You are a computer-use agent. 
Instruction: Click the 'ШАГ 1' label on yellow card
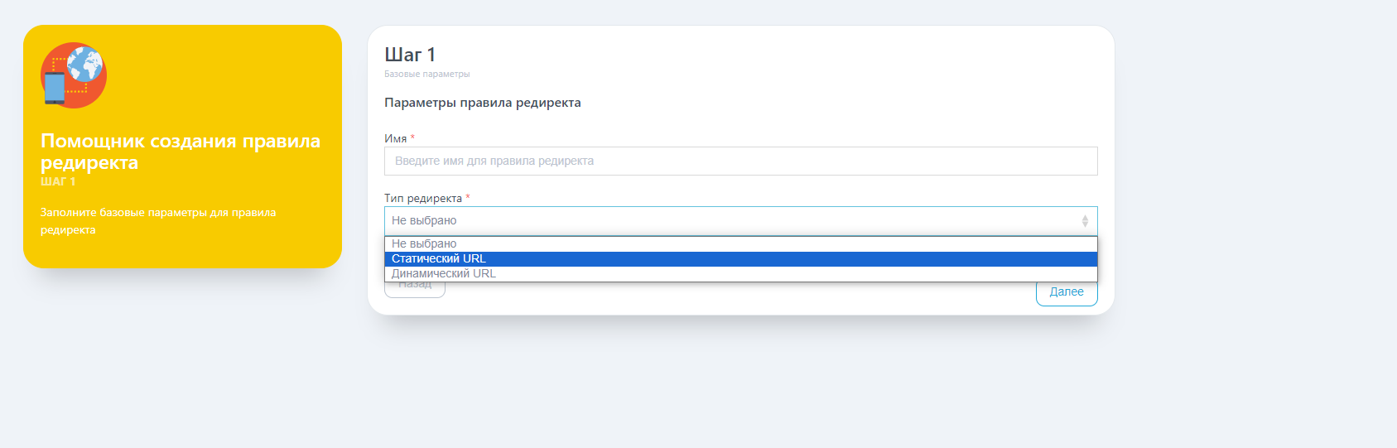coord(58,181)
